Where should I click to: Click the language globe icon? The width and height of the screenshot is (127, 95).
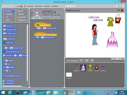pos(18,6)
